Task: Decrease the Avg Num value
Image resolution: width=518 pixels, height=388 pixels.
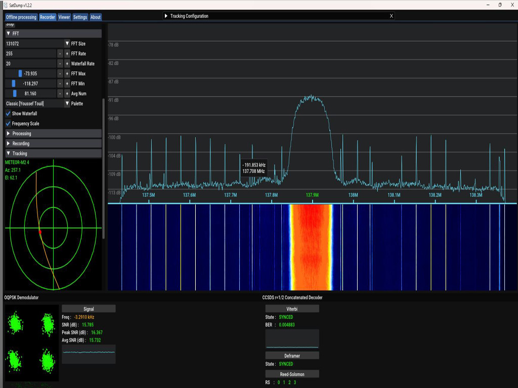Action: click(x=60, y=93)
